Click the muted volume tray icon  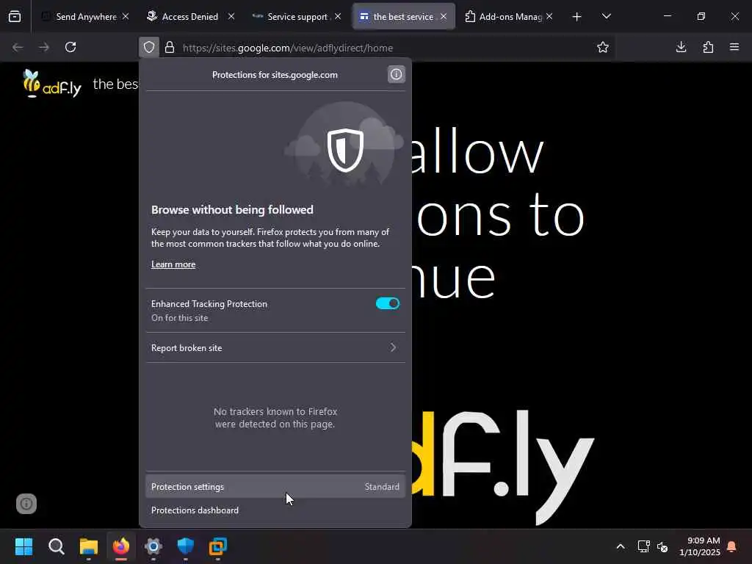(663, 546)
